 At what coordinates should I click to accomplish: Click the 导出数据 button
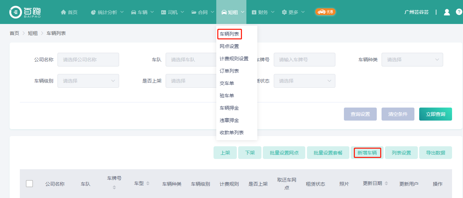tap(435, 153)
